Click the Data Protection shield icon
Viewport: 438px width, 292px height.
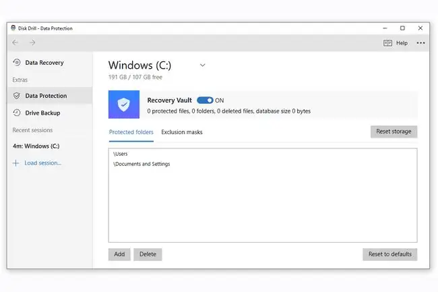(17, 96)
